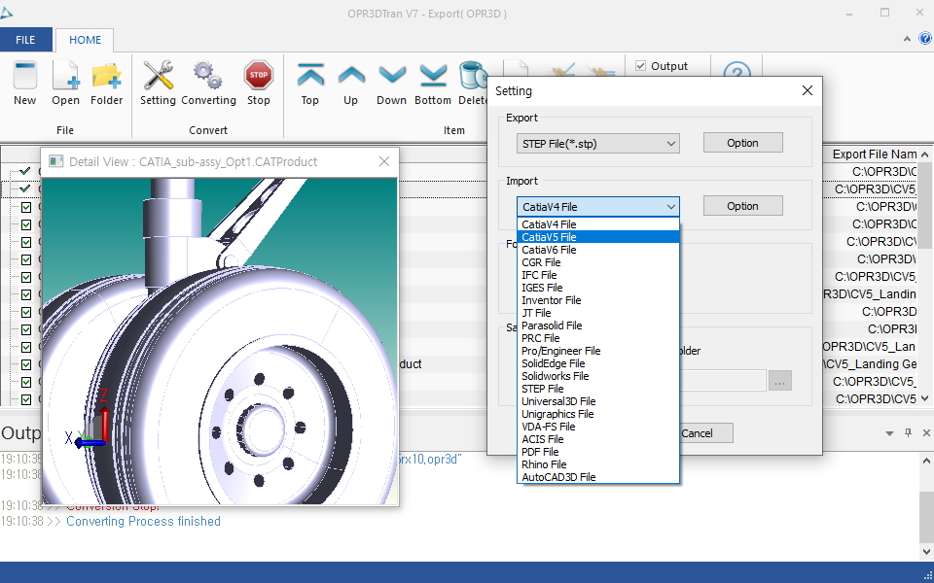Uncheck the third file row checkbox
Image resolution: width=934 pixels, height=583 pixels.
click(26, 206)
